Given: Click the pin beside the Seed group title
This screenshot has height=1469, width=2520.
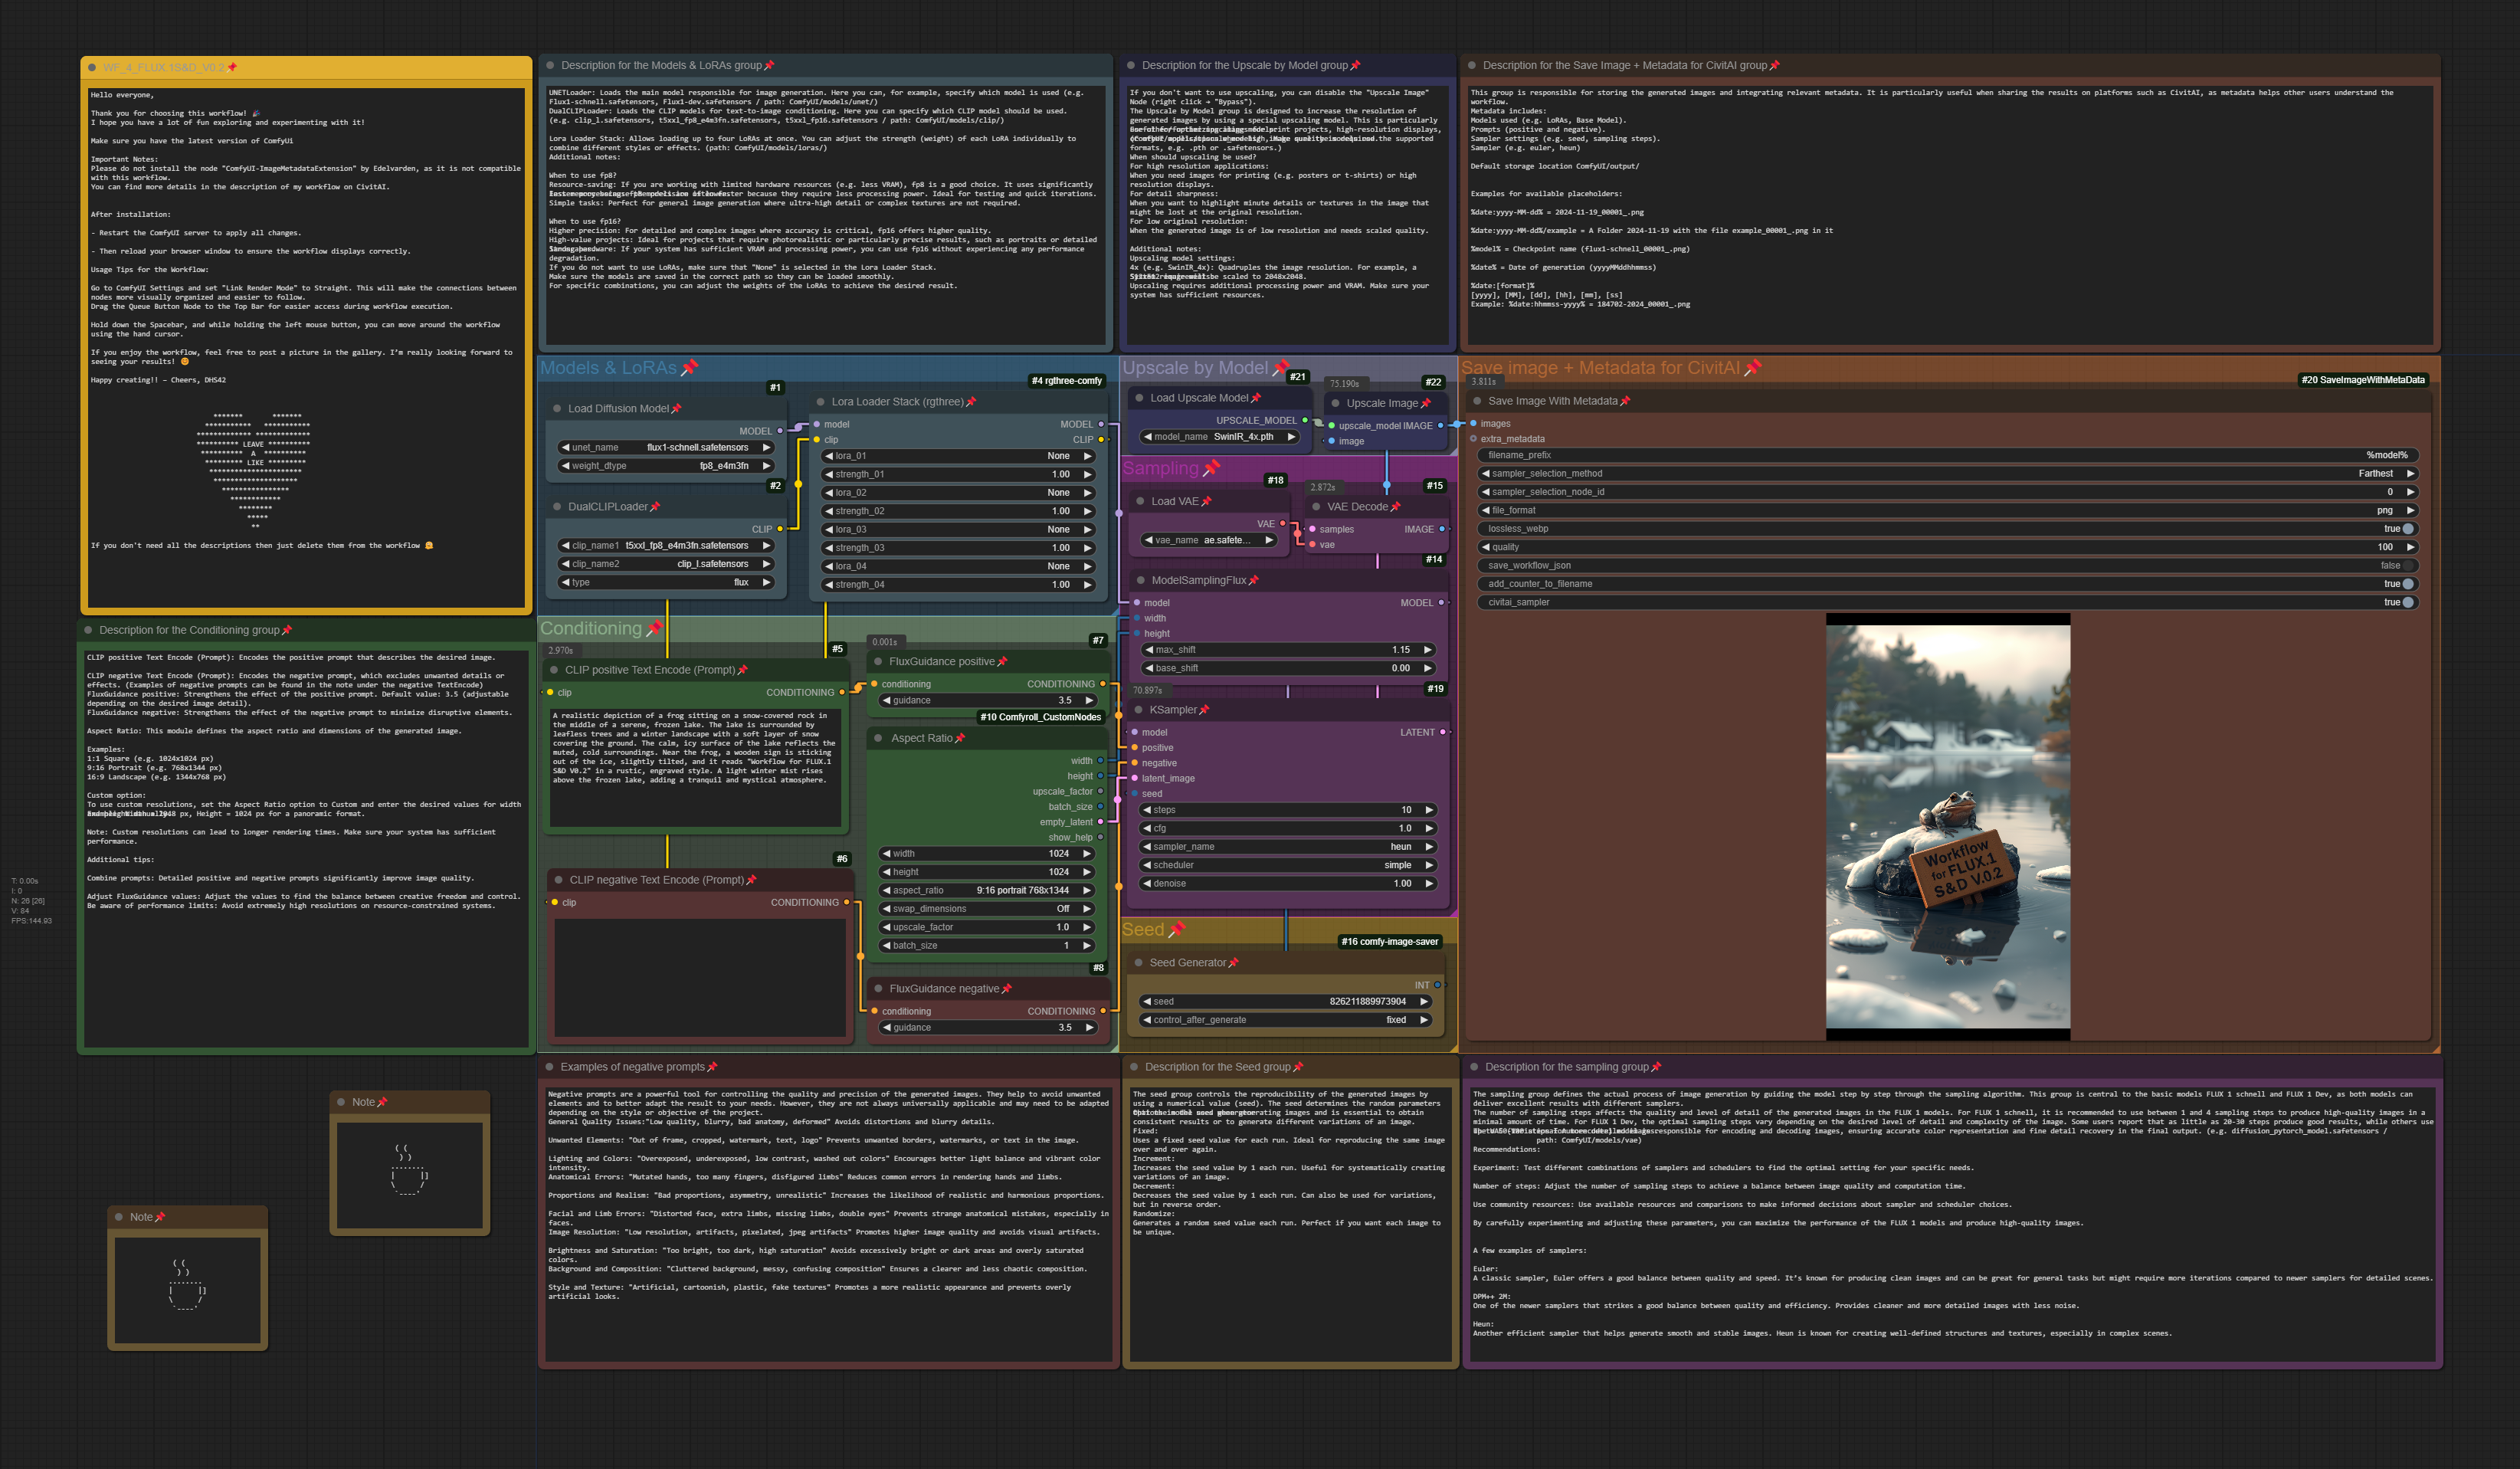Looking at the screenshot, I should pyautogui.click(x=1177, y=929).
